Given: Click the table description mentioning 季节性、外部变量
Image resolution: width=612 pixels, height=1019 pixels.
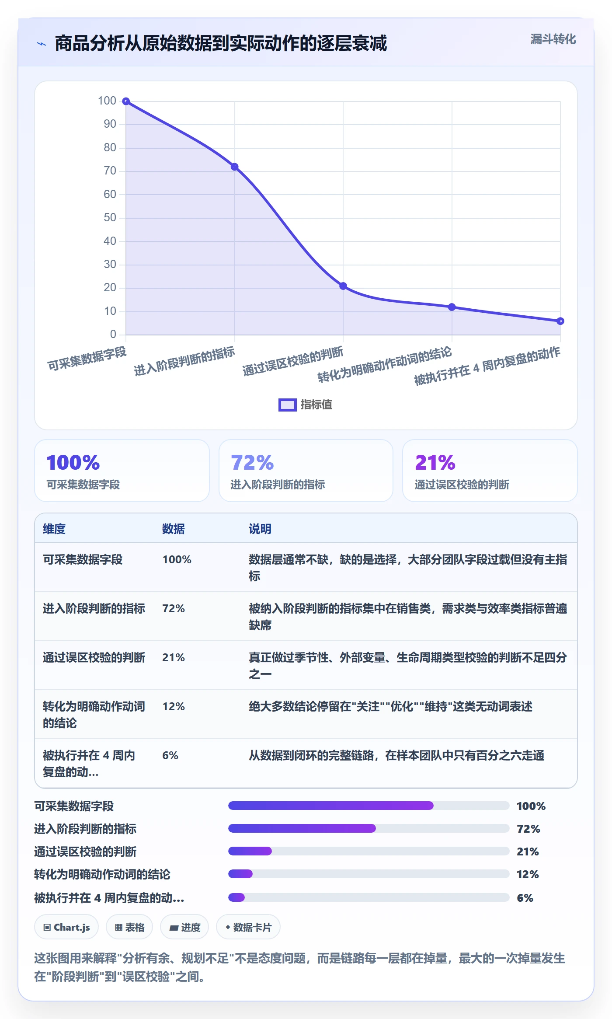Looking at the screenshot, I should 408,666.
